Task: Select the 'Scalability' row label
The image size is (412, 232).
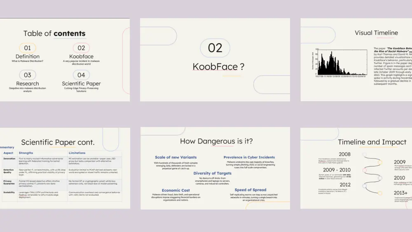Action: point(9,192)
